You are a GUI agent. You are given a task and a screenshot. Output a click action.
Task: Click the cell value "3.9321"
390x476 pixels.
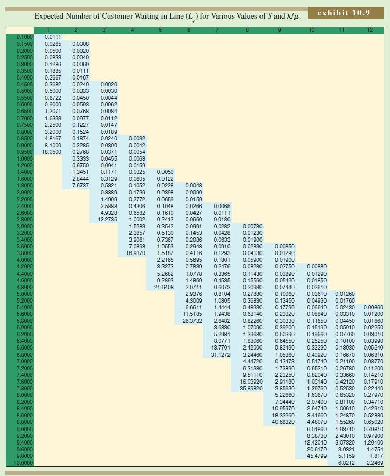(347, 449)
